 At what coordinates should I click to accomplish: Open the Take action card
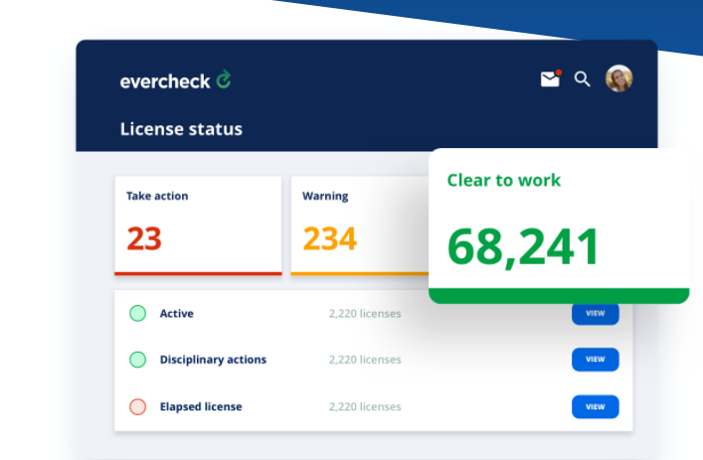point(198,226)
